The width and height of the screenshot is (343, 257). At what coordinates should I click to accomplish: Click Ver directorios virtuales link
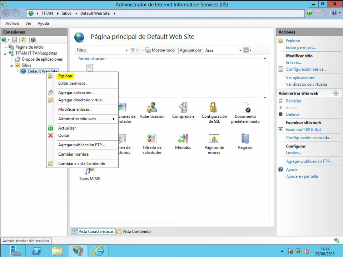pyautogui.click(x=307, y=84)
